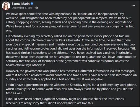The image size is (140, 107).
Task: Click the vertical quote bar left of the text
Action: click(x=3, y=58)
